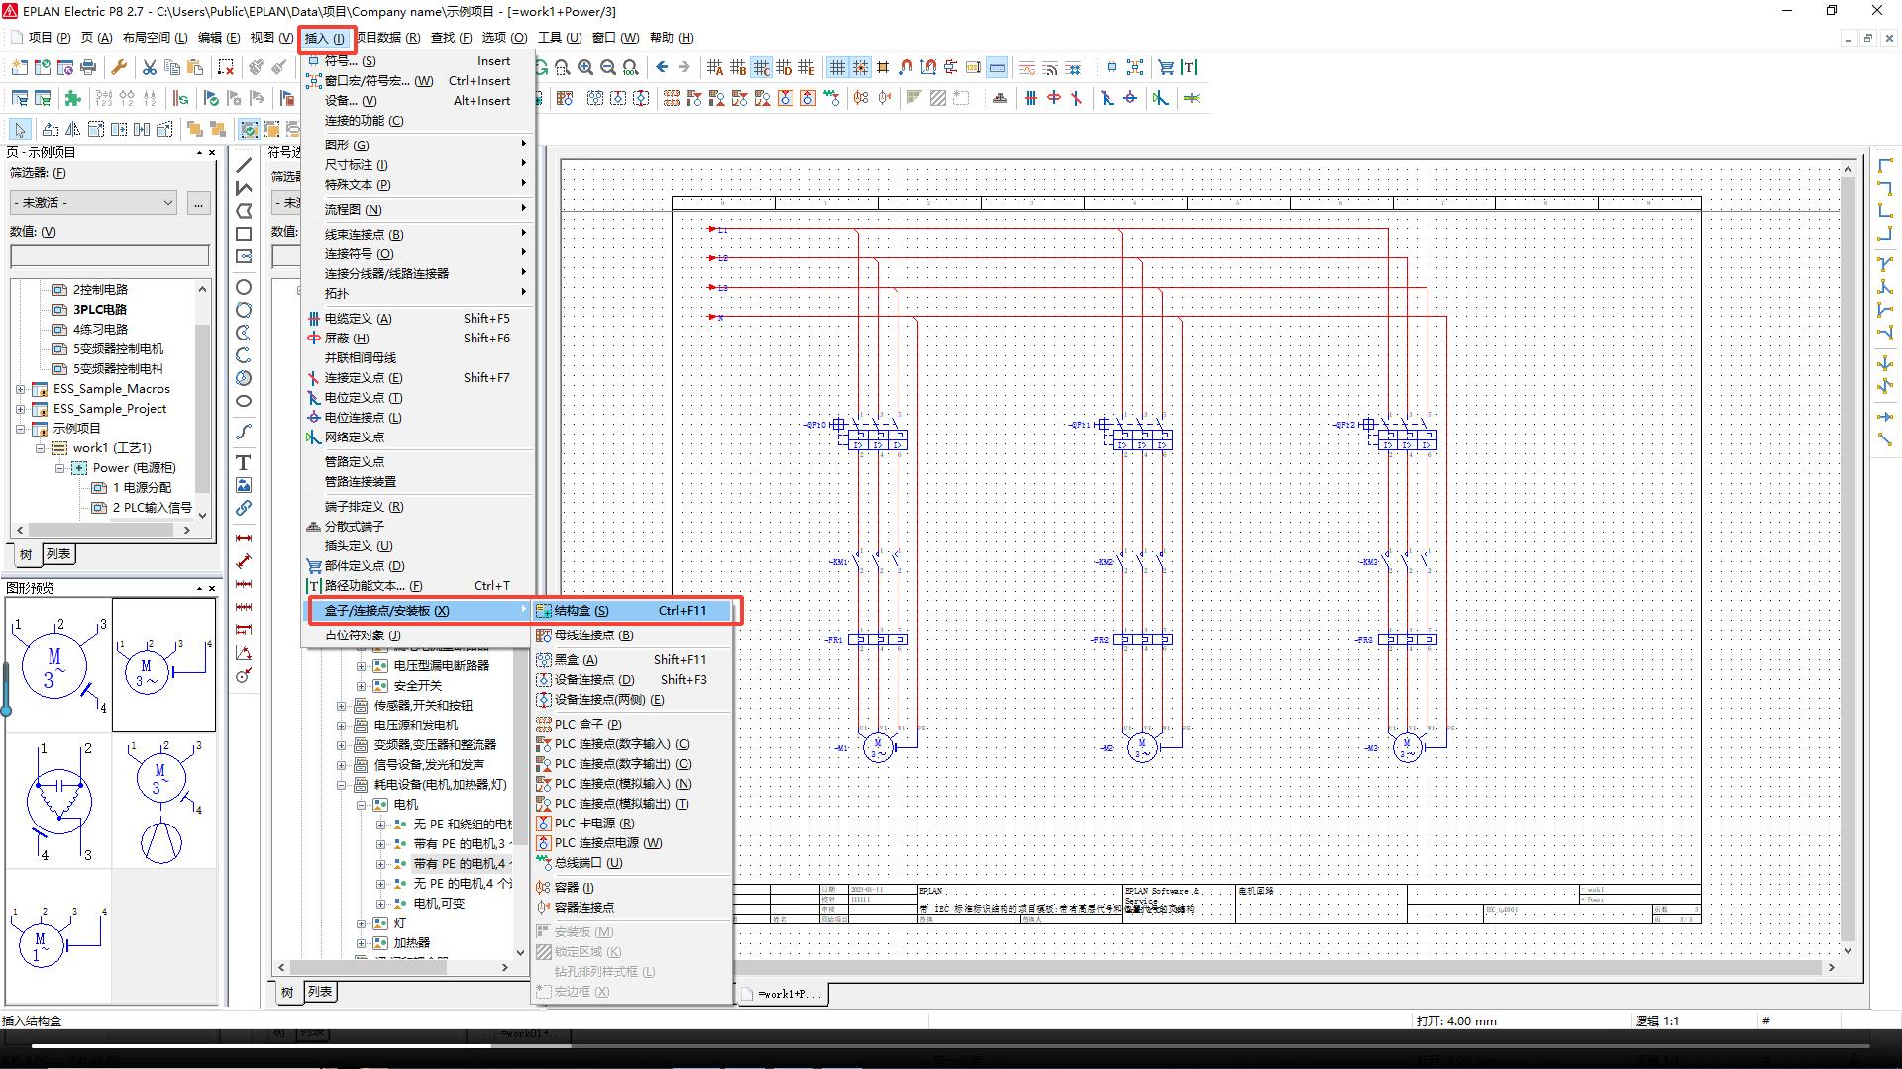This screenshot has width=1902, height=1069.
Task: Click the 数值 input field
Action: pyautogui.click(x=109, y=256)
